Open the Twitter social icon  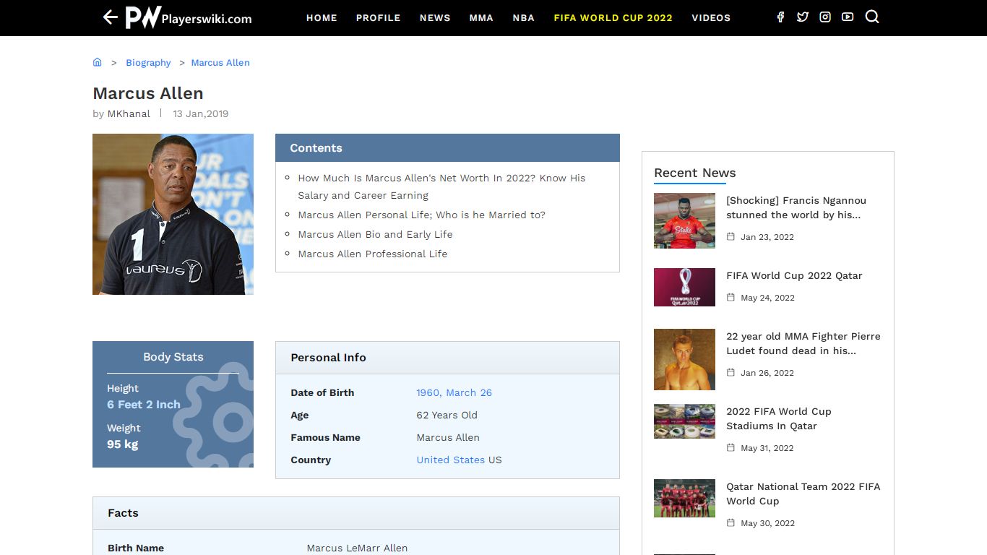click(x=803, y=17)
